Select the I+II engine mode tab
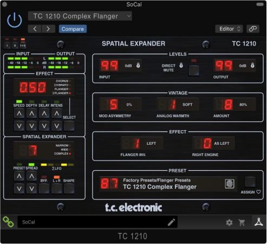Screen dimensions: 267x244 pyautogui.click(x=23, y=46)
